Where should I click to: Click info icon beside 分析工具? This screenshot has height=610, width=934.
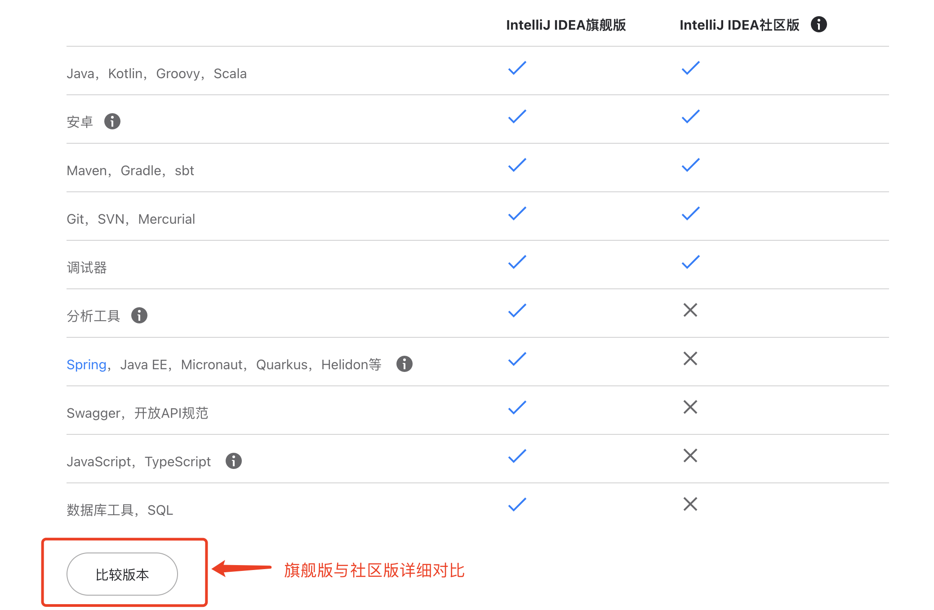tap(139, 315)
